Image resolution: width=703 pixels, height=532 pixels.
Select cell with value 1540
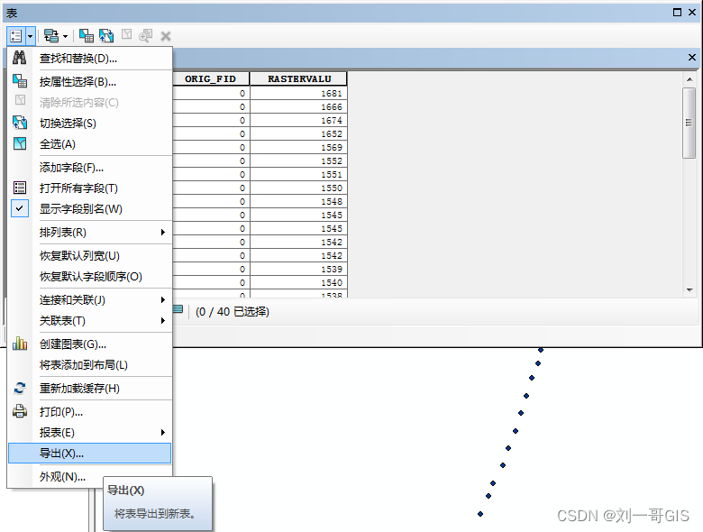click(x=299, y=282)
